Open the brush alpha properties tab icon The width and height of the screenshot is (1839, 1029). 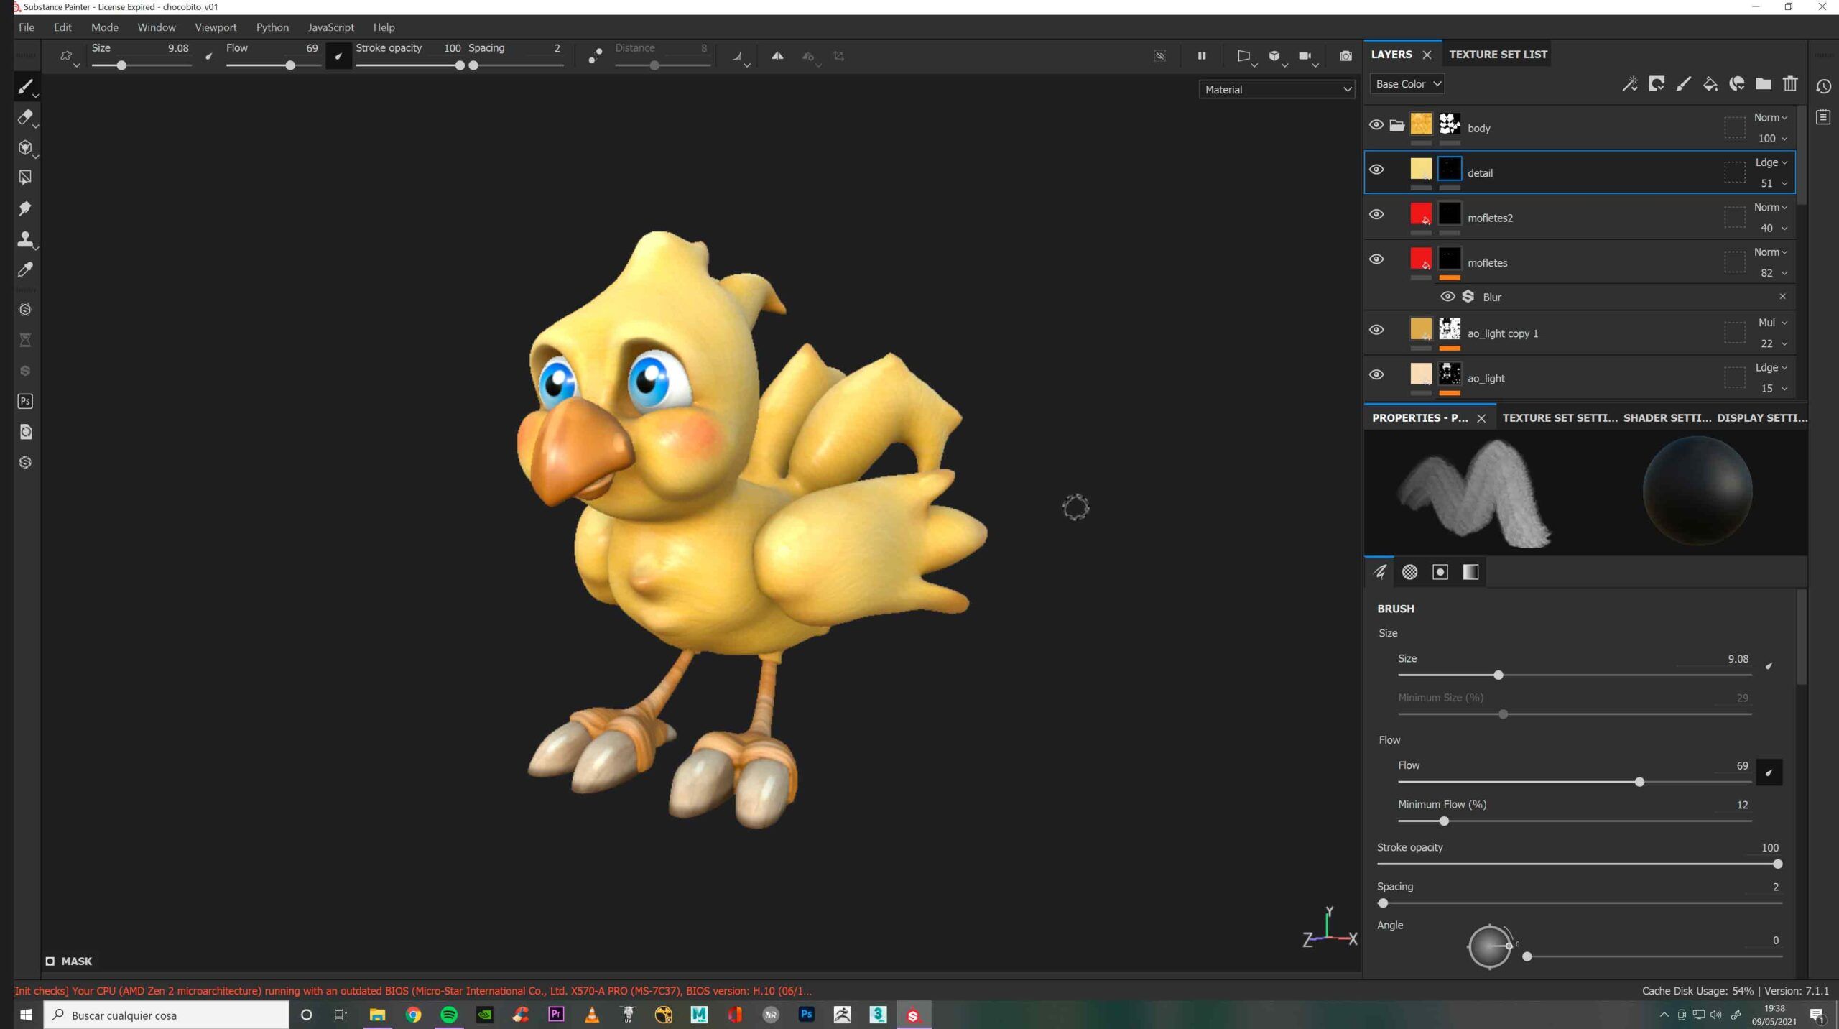(x=1410, y=572)
